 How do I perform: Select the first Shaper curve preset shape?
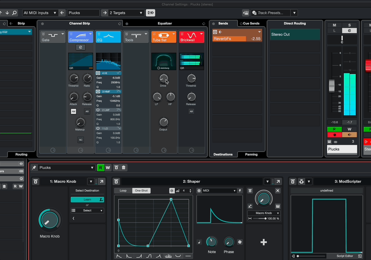click(119, 256)
